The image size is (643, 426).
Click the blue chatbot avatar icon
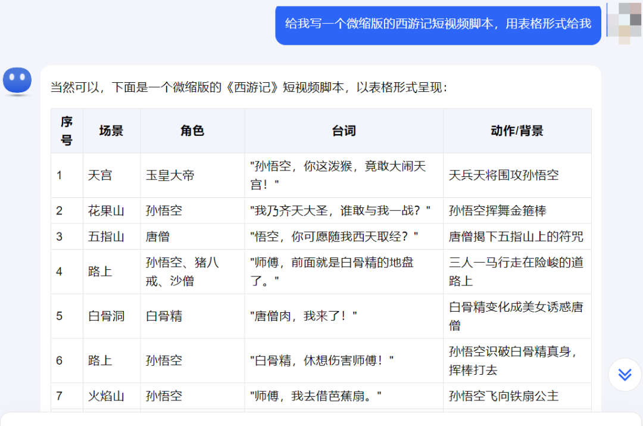(x=17, y=81)
